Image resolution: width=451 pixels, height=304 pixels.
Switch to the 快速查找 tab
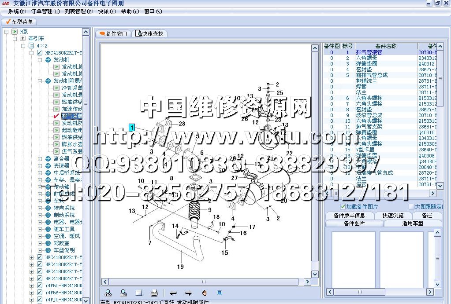(x=149, y=33)
